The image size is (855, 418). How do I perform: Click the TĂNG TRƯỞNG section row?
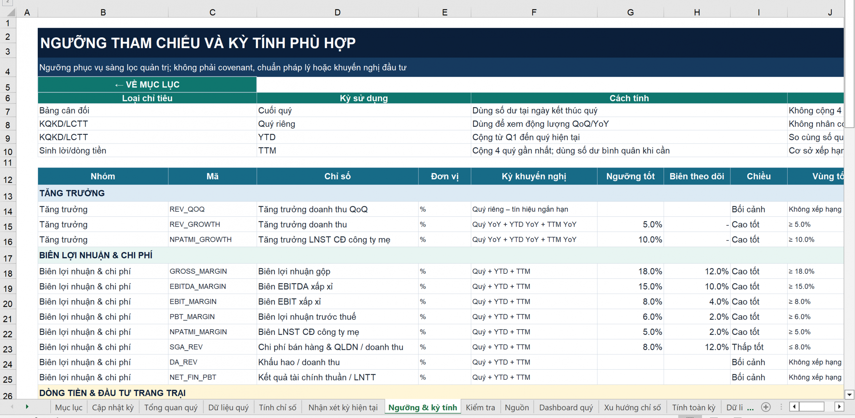pos(441,193)
